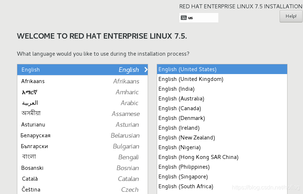The width and height of the screenshot is (303, 194).
Task: Select Català from the list
Action: [x=83, y=179]
